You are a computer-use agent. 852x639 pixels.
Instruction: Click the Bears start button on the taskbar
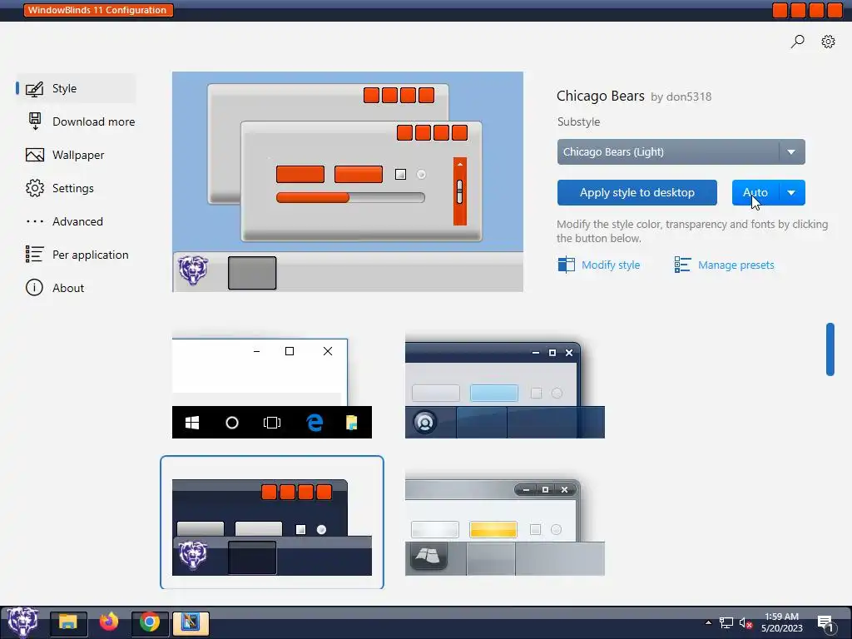point(22,622)
